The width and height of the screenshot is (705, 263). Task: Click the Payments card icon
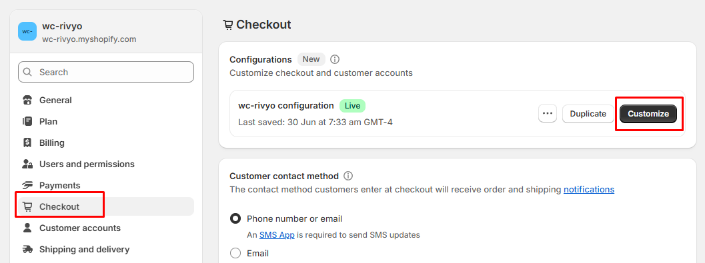coord(27,185)
